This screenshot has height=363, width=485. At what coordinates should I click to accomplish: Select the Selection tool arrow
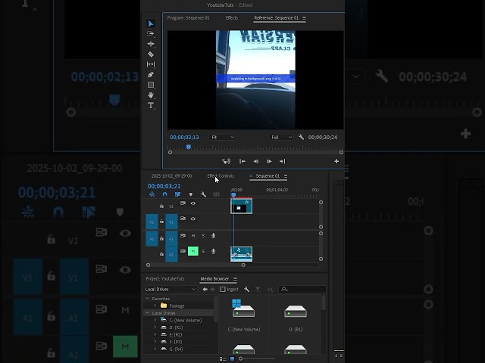pyautogui.click(x=151, y=23)
